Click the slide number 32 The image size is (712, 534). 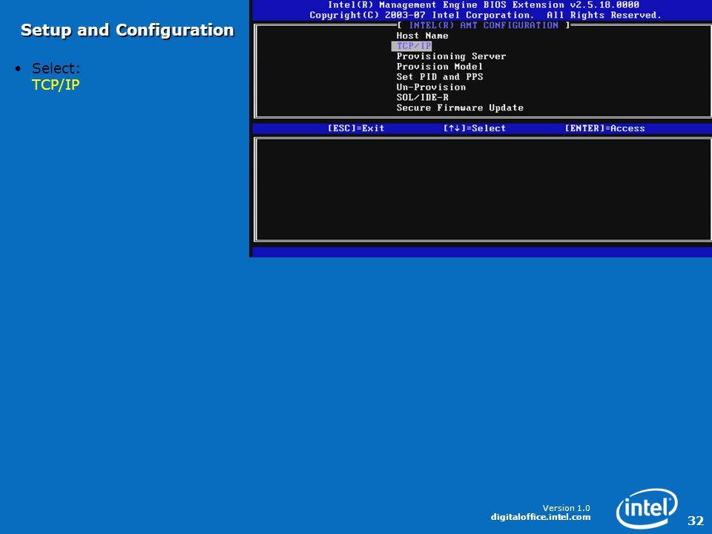click(x=695, y=521)
